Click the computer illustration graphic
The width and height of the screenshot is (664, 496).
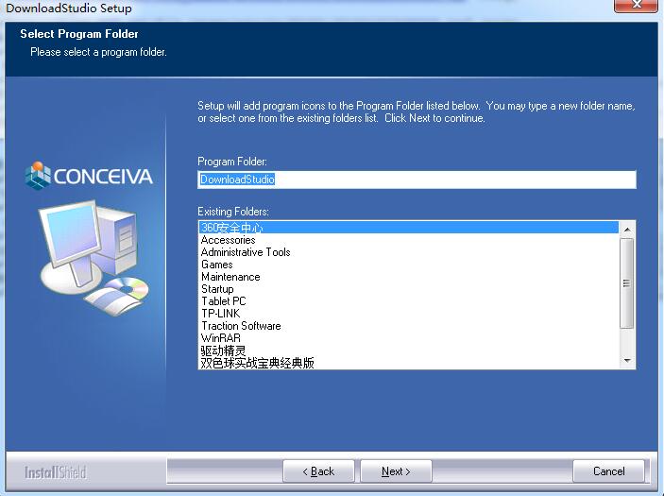pos(93,253)
